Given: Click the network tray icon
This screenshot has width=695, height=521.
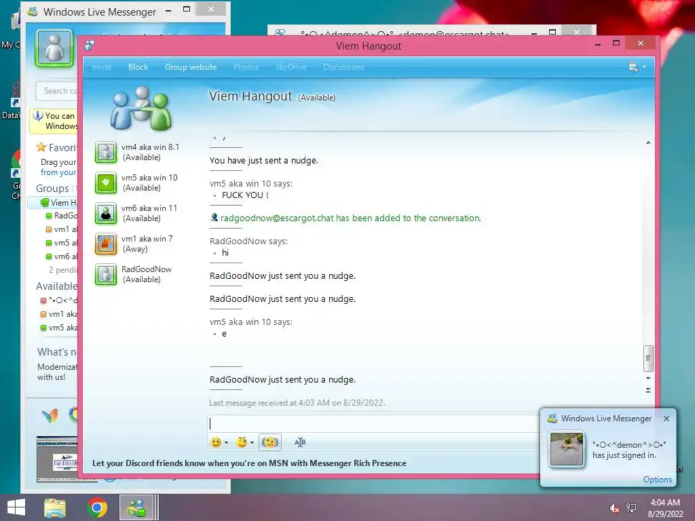Looking at the screenshot, I should pyautogui.click(x=631, y=508).
